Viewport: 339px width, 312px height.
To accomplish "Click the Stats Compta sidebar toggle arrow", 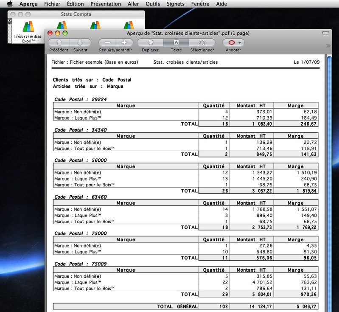I will 9,21.
